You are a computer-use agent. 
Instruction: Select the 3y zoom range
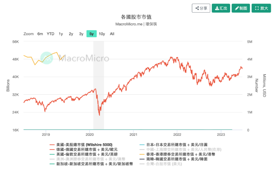[x=81, y=34]
